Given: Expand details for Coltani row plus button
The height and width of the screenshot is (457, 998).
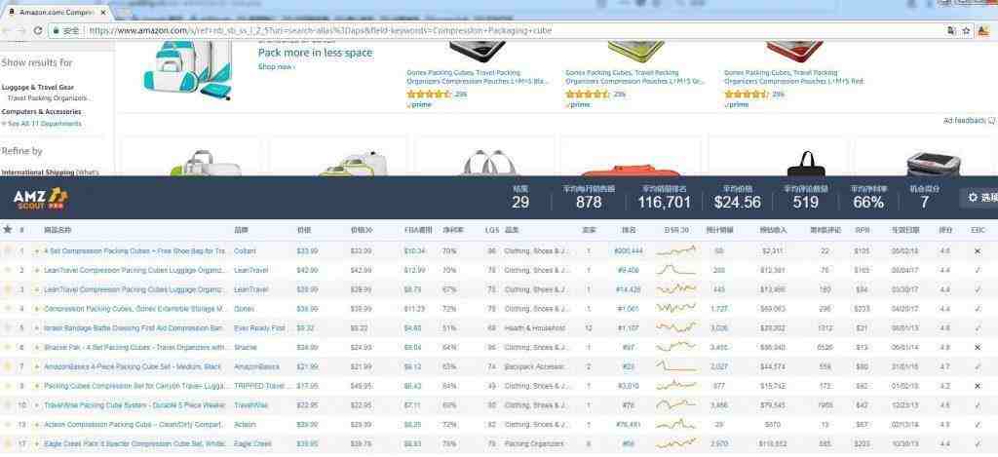Looking at the screenshot, I should pos(37,251).
